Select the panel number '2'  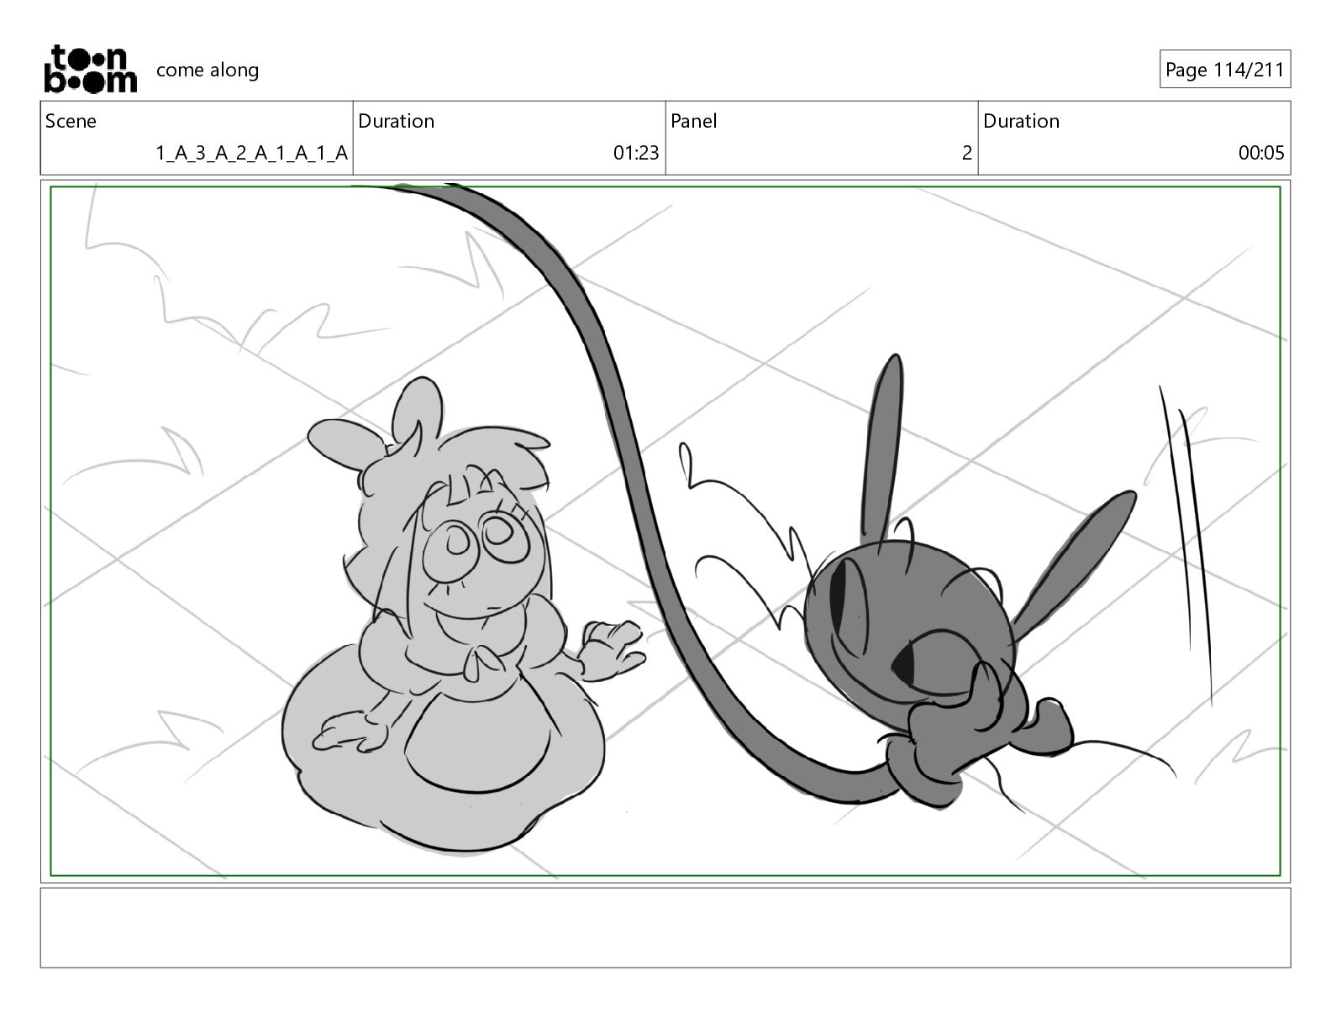coord(966,153)
